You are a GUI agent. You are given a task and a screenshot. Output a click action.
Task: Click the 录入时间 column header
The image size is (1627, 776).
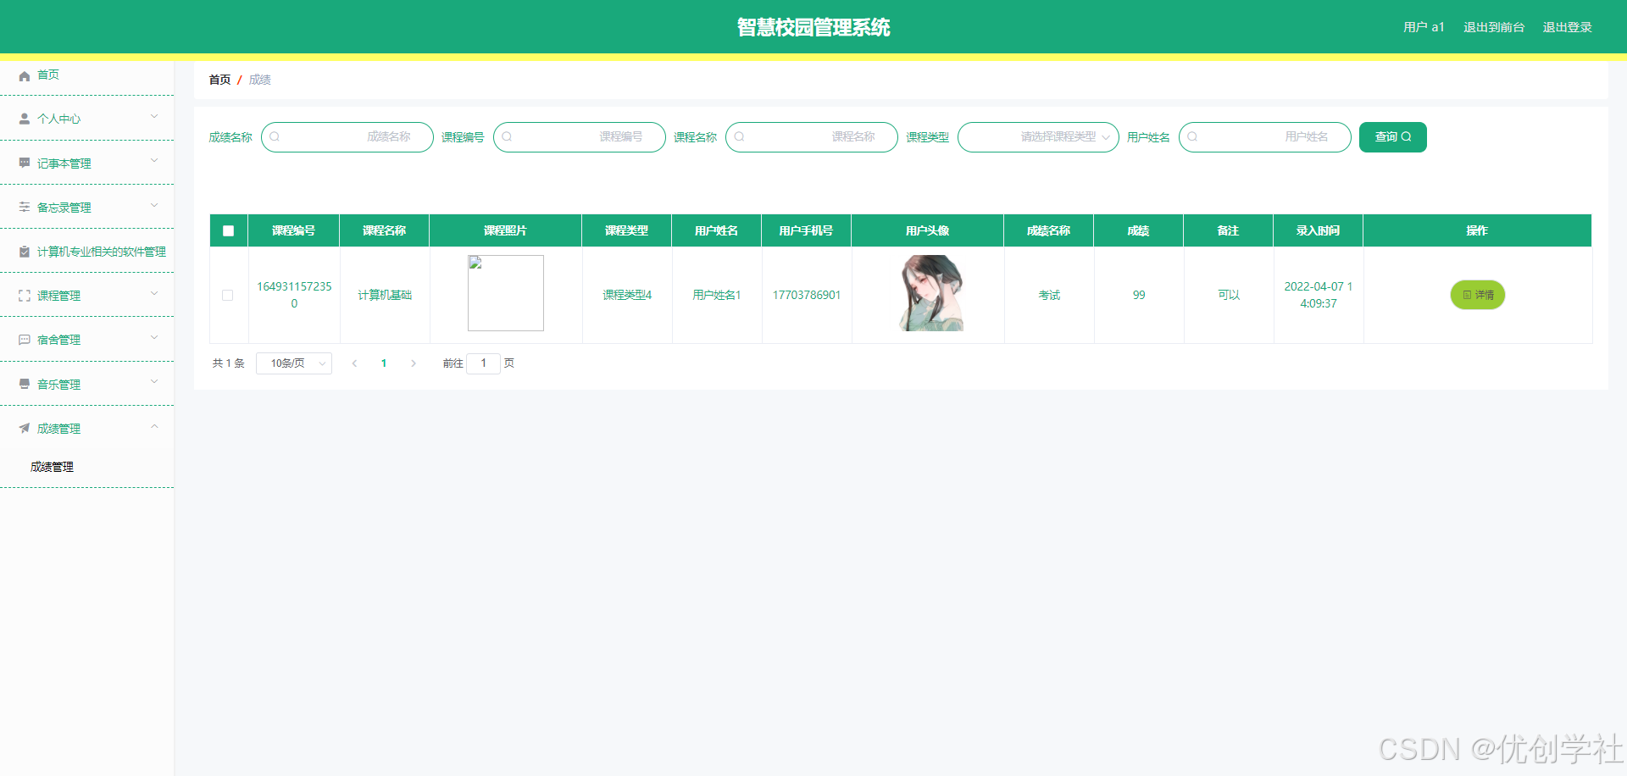pos(1318,230)
